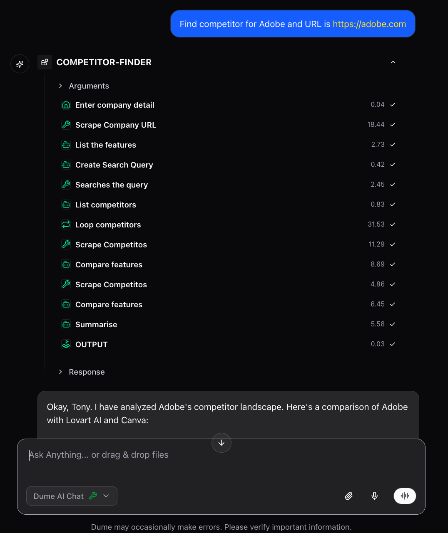Open the https://adobe.com link
The width and height of the screenshot is (448, 533).
click(x=369, y=24)
